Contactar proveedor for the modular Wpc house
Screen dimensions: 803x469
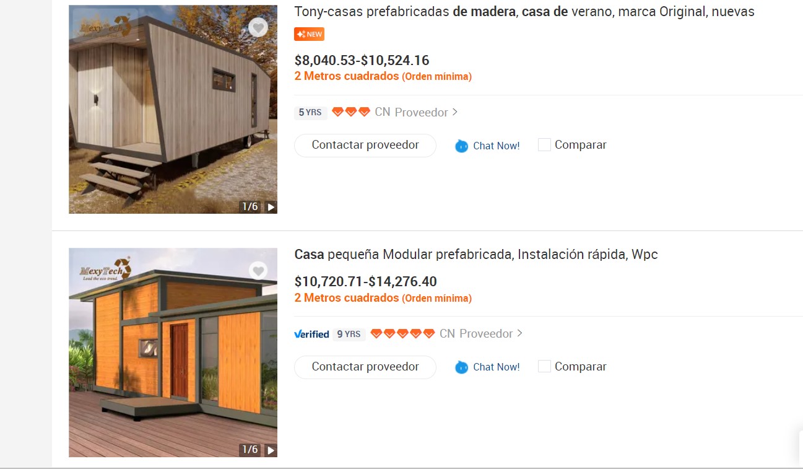(x=365, y=367)
